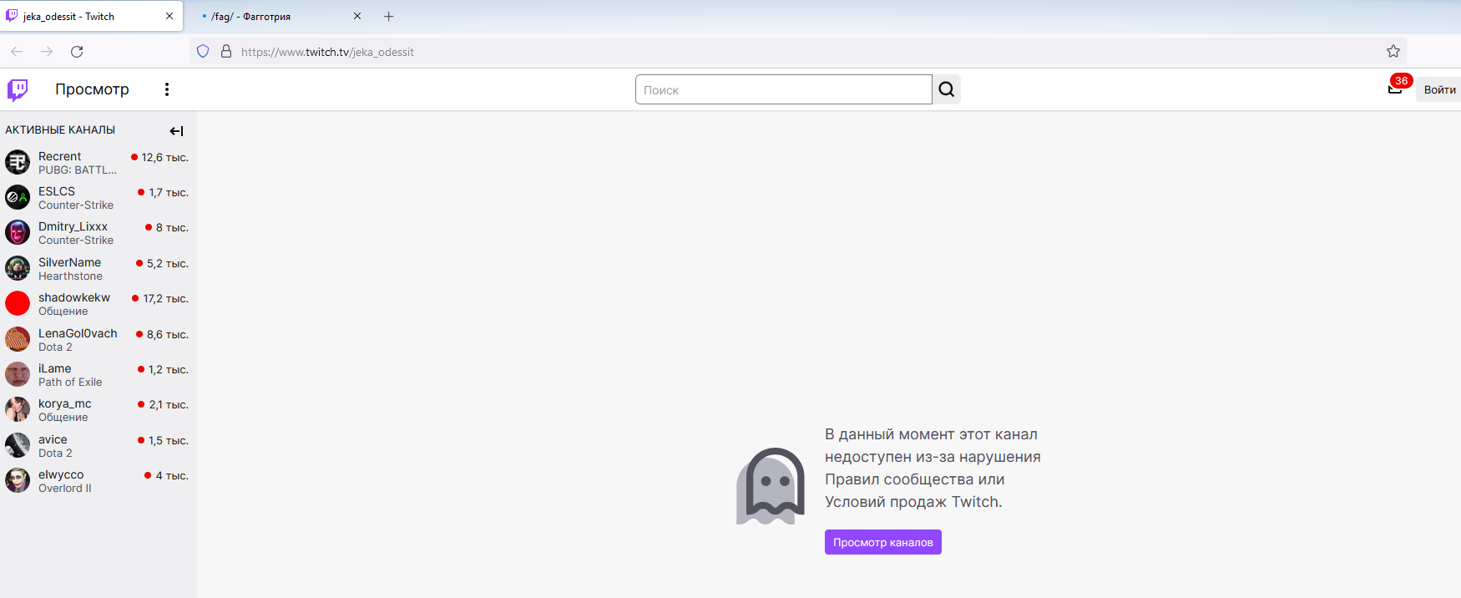Click the АКТИВНЫЕ КАНАЛЫ heading

coord(60,130)
